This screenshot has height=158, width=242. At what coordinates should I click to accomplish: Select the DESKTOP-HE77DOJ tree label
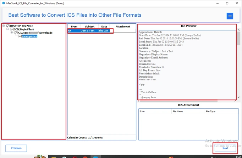(21, 26)
